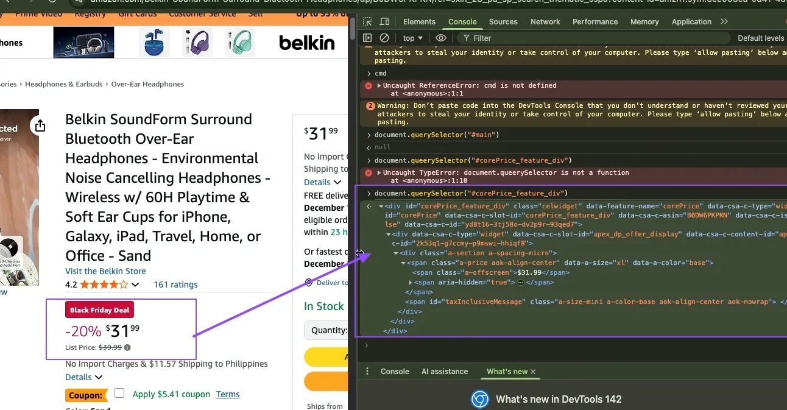Open the 'top' frame context dropdown
This screenshot has height=410, width=787.
[x=413, y=38]
